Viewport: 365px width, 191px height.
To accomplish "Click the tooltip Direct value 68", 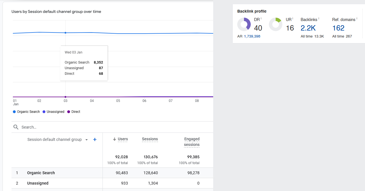I will click(x=101, y=74).
